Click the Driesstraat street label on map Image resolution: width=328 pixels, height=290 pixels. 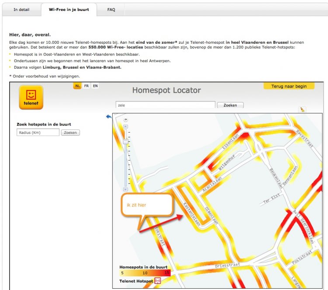coord(227,266)
